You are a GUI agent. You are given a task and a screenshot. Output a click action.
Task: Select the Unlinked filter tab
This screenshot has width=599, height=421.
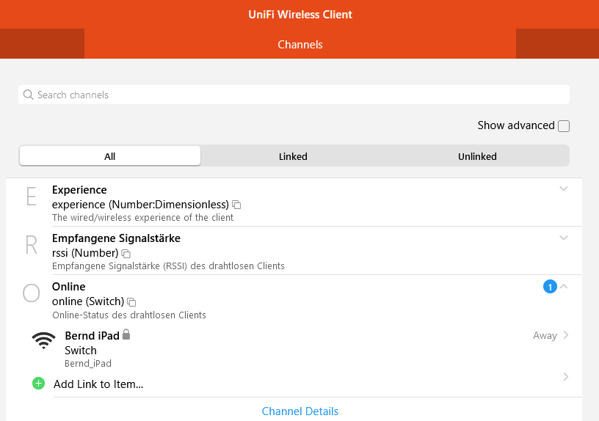pos(477,156)
